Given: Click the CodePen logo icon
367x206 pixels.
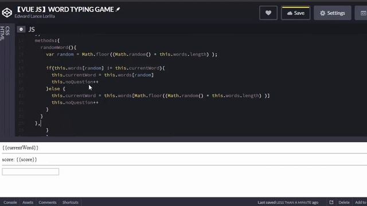Looking at the screenshot, I should [7, 13].
